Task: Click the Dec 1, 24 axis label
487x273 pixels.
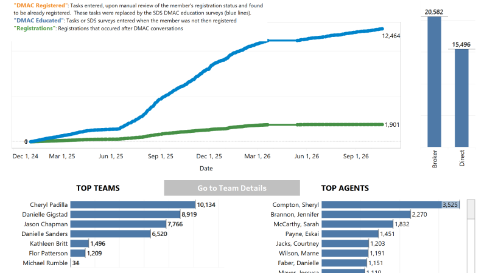Action: tap(25, 157)
